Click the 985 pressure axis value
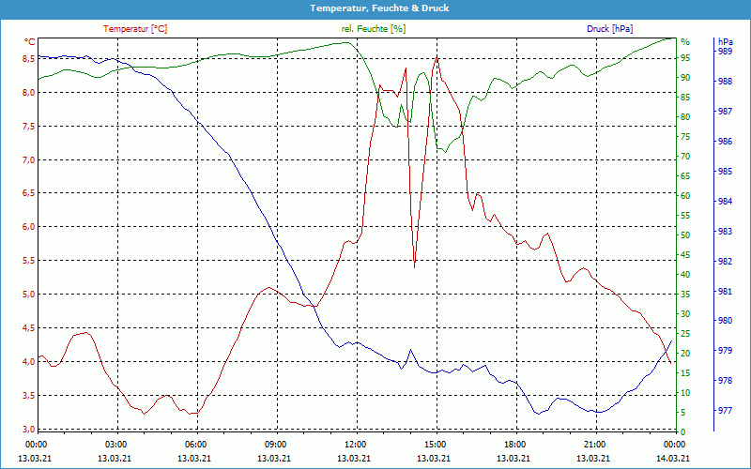 pyautogui.click(x=725, y=172)
